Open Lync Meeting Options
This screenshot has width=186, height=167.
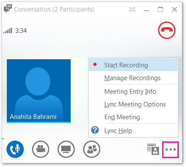point(133,104)
